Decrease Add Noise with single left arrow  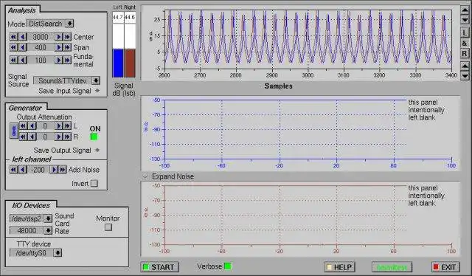click(23, 170)
